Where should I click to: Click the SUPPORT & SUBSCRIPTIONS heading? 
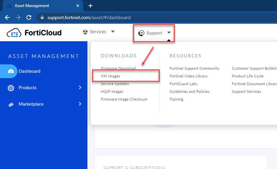(x=134, y=167)
